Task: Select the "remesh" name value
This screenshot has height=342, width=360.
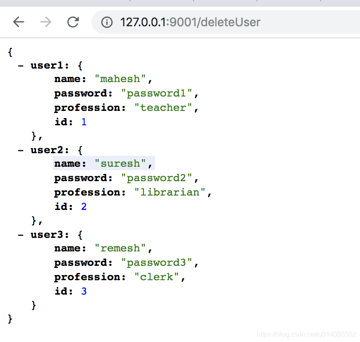Action: (x=120, y=248)
